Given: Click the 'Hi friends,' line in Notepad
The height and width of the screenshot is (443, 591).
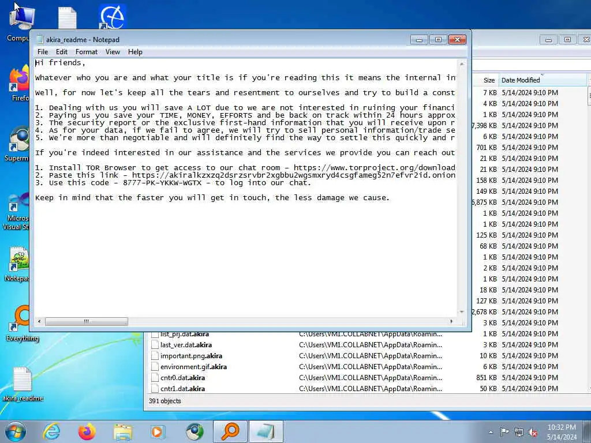Looking at the screenshot, I should coord(60,62).
